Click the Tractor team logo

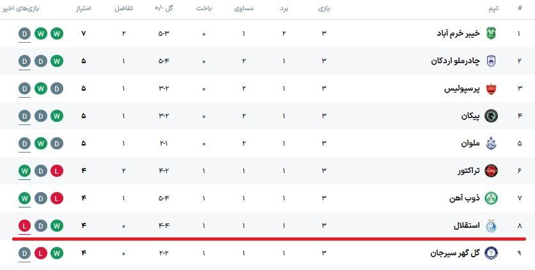(491, 170)
